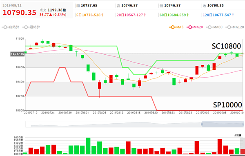
Task: Click the 10,787.65 price marker on axis
Action: pyautogui.click(x=18, y=54)
